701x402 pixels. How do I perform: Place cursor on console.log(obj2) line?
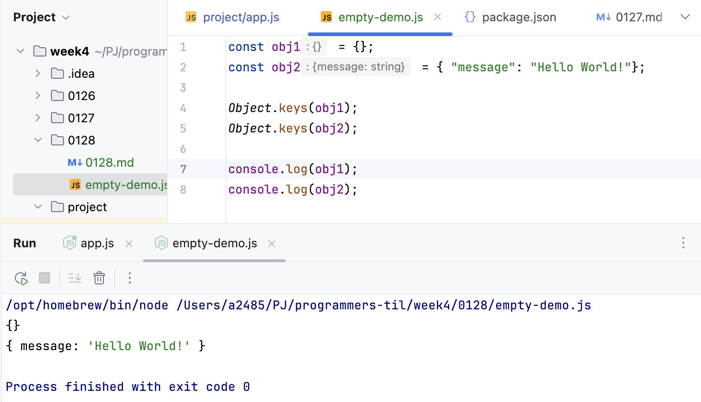[293, 189]
